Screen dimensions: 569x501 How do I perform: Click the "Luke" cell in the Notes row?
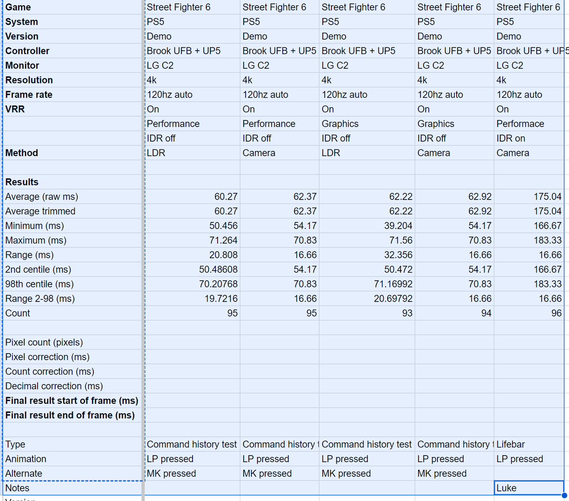click(522, 488)
